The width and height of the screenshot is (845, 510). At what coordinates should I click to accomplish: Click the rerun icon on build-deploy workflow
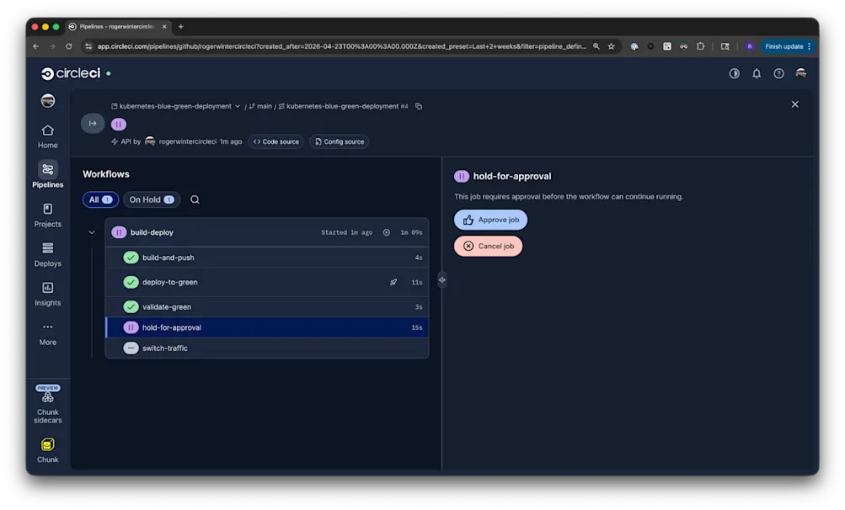(x=387, y=232)
